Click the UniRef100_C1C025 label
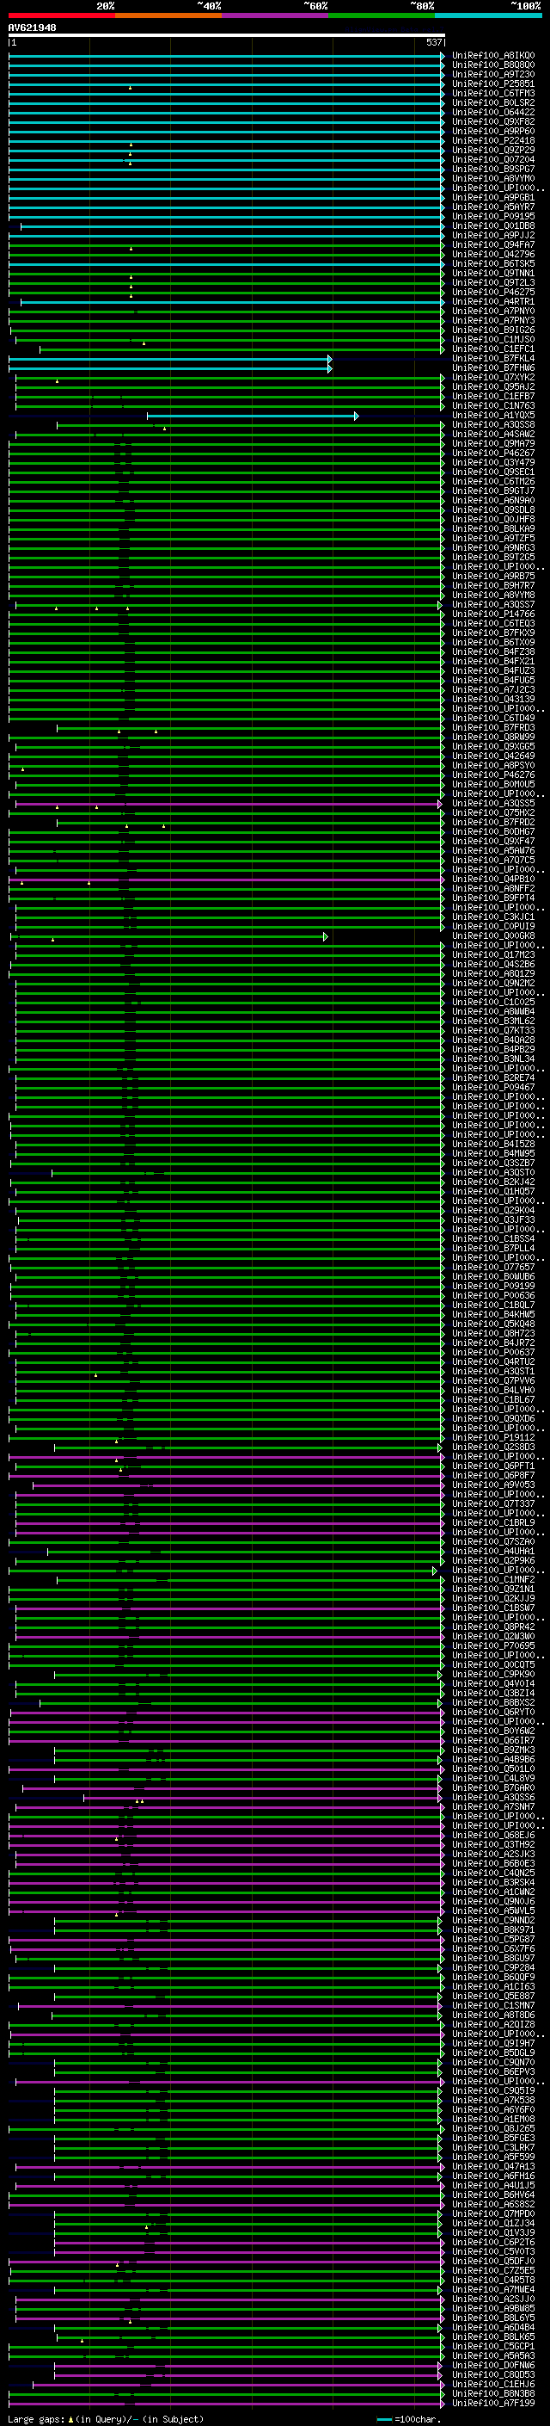 pyautogui.click(x=493, y=1002)
